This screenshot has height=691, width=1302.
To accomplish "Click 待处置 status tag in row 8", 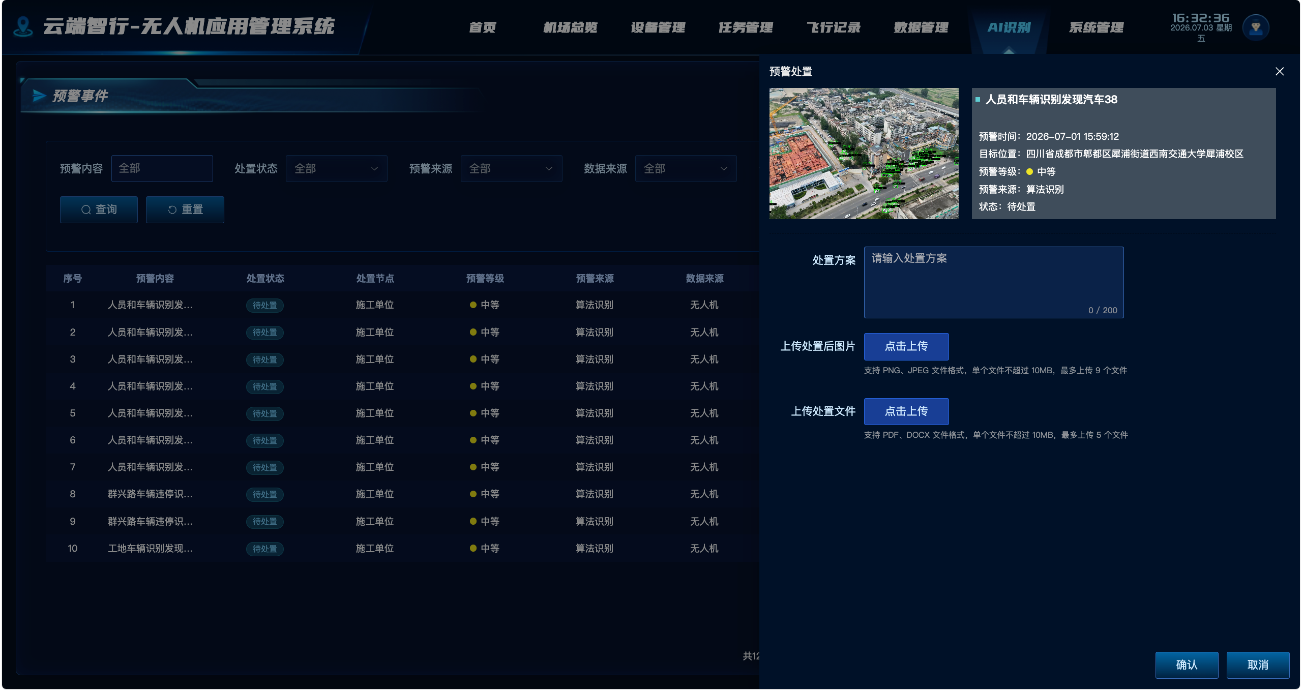I will (x=265, y=494).
